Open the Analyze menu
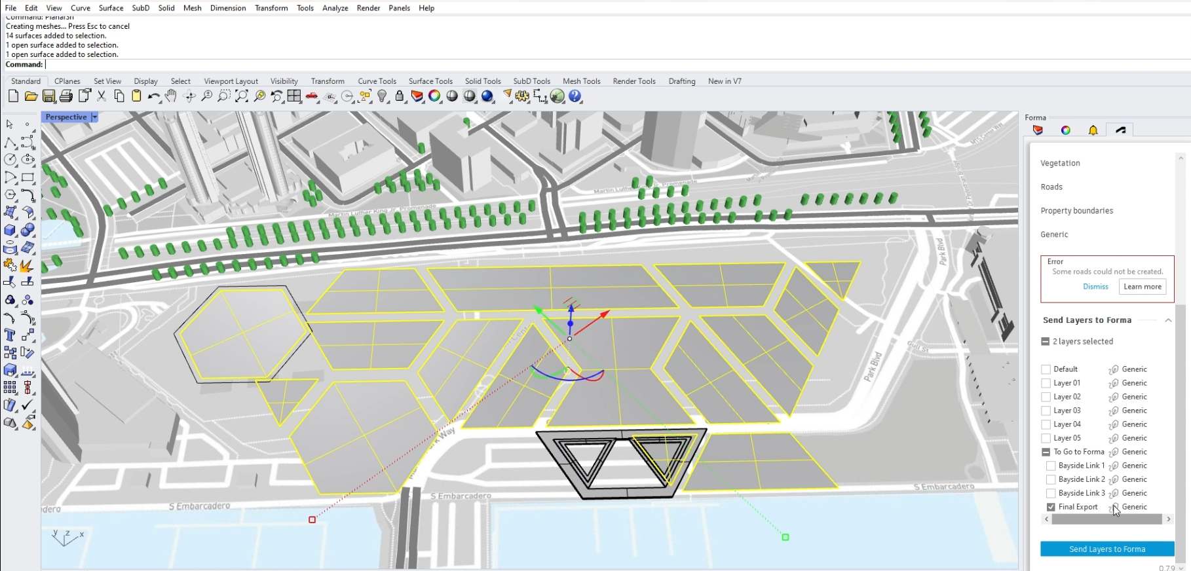Viewport: 1191px width, 571px height. [335, 8]
